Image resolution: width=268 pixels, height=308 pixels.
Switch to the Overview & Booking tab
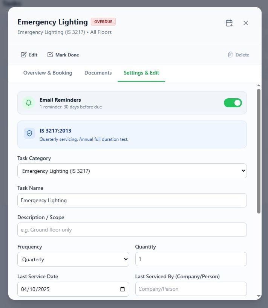48,73
